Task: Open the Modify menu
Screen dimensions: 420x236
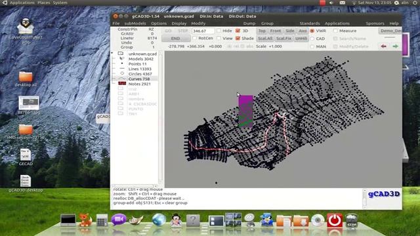Action: [x=198, y=24]
